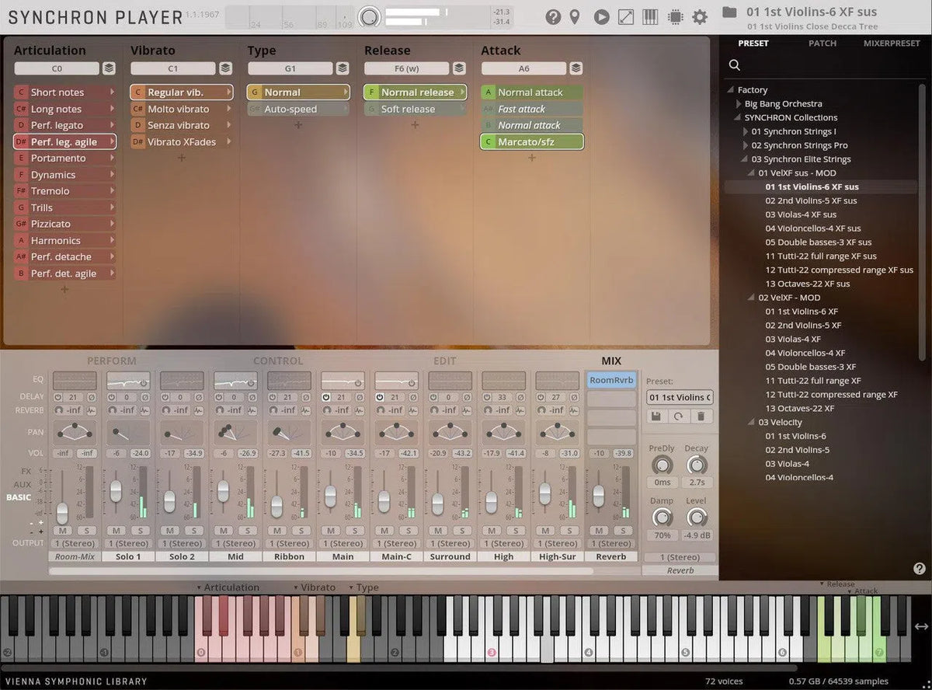This screenshot has height=690, width=932.
Task: Click the Play demo icon in toolbar
Action: [601, 16]
